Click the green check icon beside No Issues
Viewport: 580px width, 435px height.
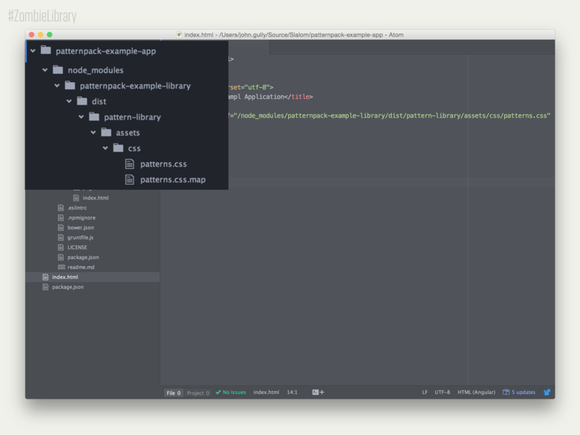218,392
